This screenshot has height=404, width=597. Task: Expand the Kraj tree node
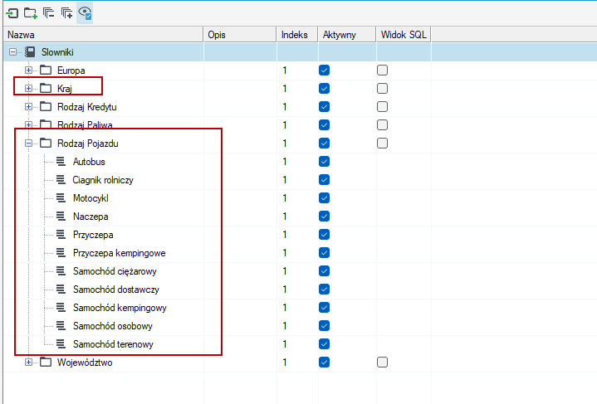pyautogui.click(x=28, y=88)
